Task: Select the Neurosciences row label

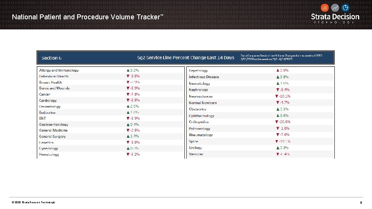Action: tap(201, 96)
